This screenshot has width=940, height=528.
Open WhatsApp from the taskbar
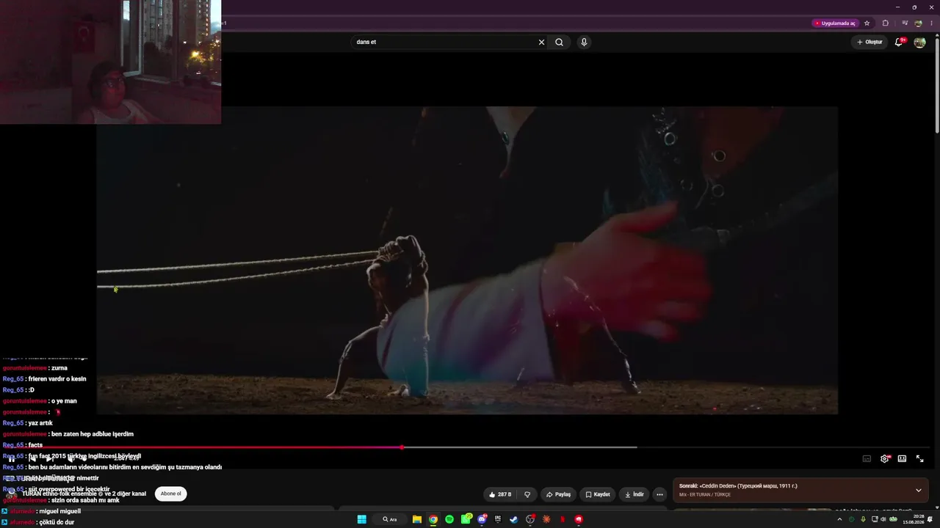tap(466, 519)
